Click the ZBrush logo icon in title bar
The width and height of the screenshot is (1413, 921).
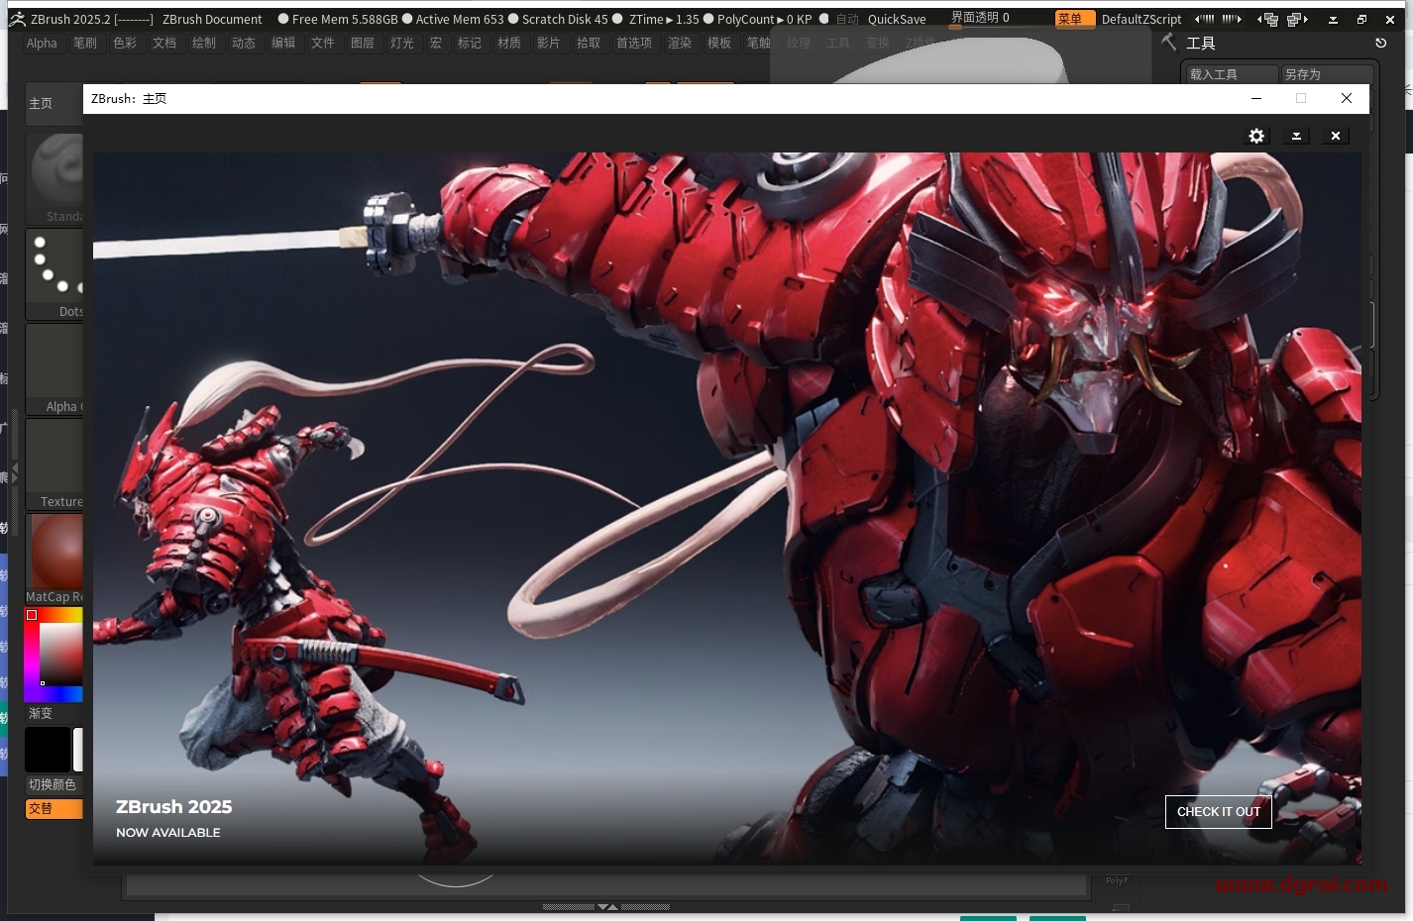click(18, 19)
